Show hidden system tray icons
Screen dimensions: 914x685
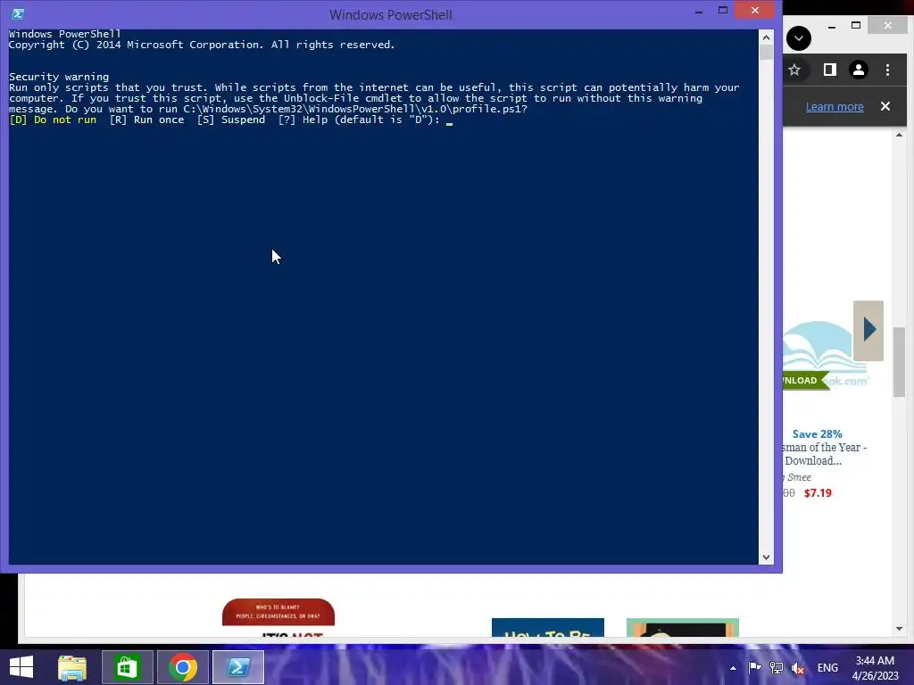tap(733, 668)
